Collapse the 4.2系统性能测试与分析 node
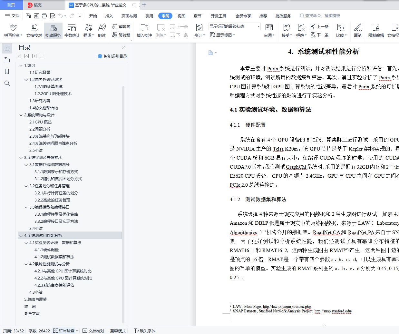This screenshot has width=399, height=334. click(26, 264)
